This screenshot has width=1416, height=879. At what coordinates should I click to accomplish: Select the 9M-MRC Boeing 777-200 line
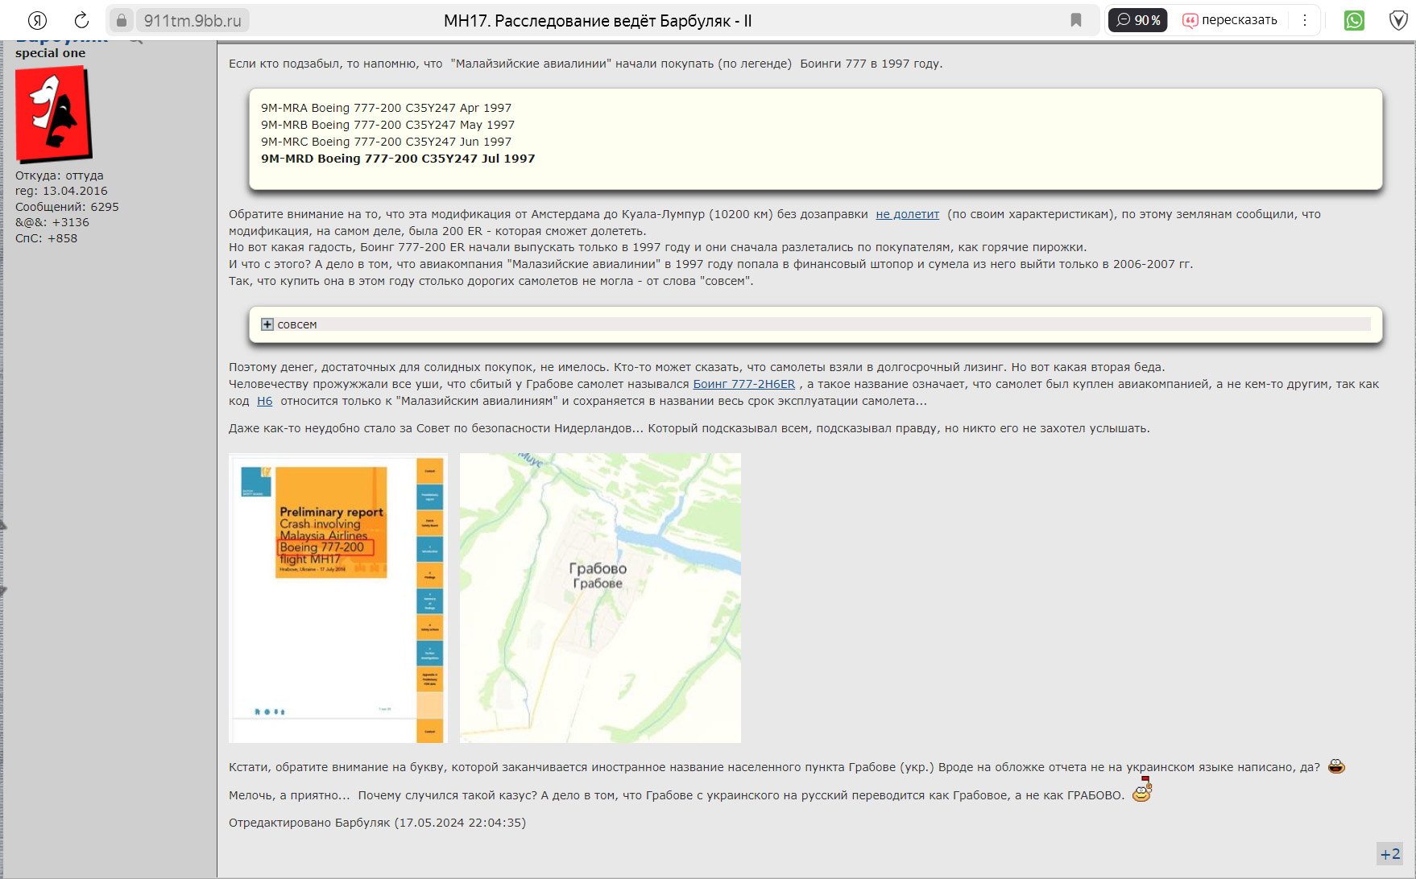point(386,142)
